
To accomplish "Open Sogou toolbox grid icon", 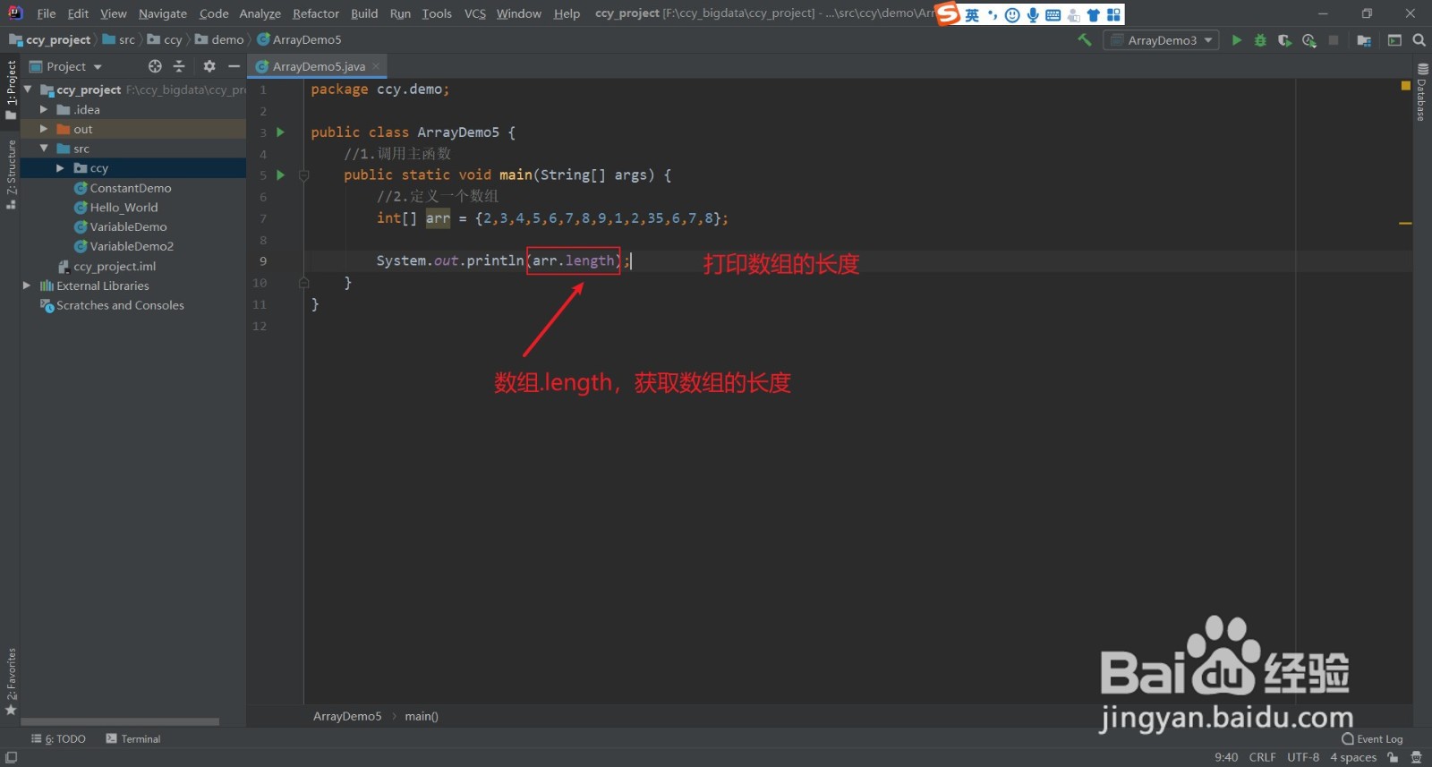I will (1113, 15).
